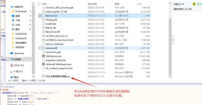202x105 pixels.
Task: Expand the side panel chevron arrow
Action: [x=173, y=40]
